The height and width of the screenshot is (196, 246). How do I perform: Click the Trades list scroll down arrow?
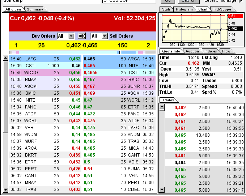coord(162,190)
